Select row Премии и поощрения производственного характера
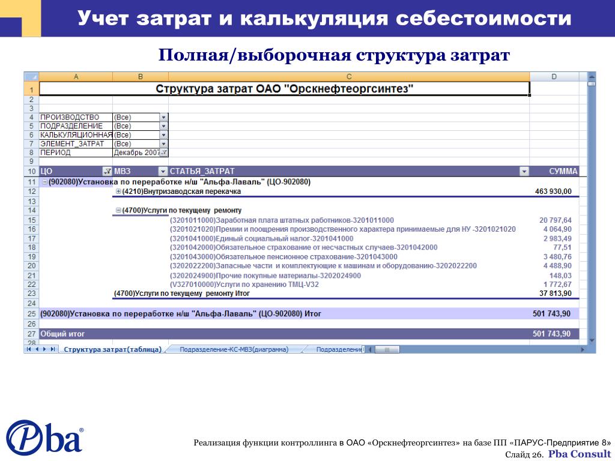The width and height of the screenshot is (615, 461). click(x=342, y=229)
